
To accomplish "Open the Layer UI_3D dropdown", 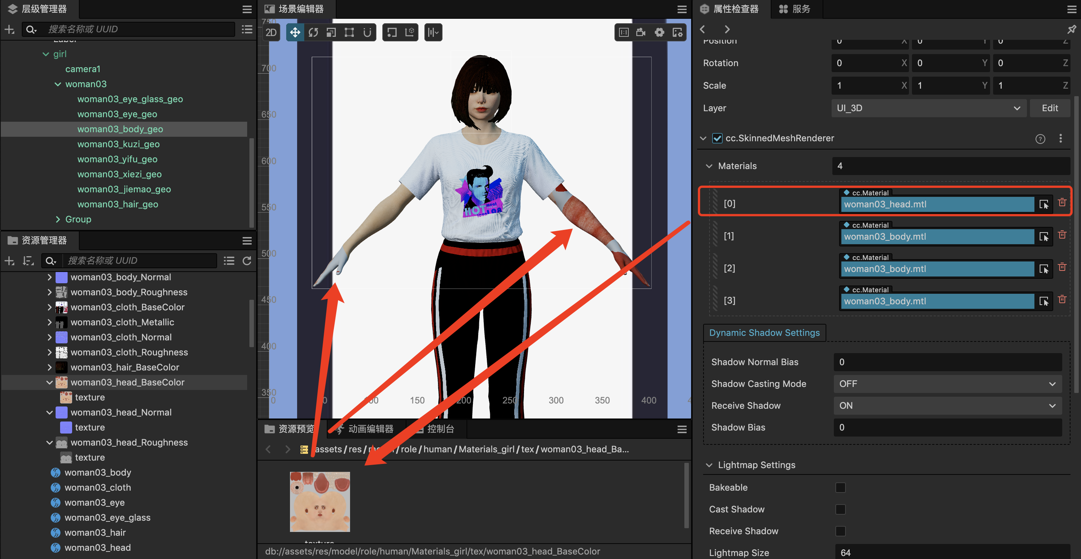I will [x=928, y=108].
